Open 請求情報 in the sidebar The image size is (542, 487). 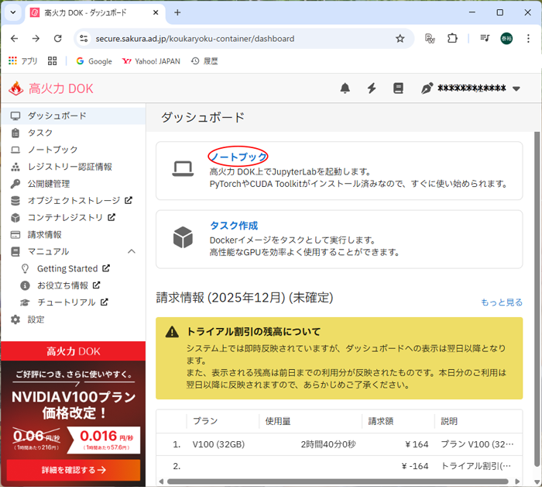[74, 234]
